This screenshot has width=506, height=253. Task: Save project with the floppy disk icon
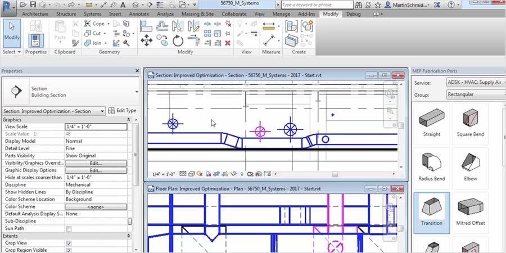point(33,4)
